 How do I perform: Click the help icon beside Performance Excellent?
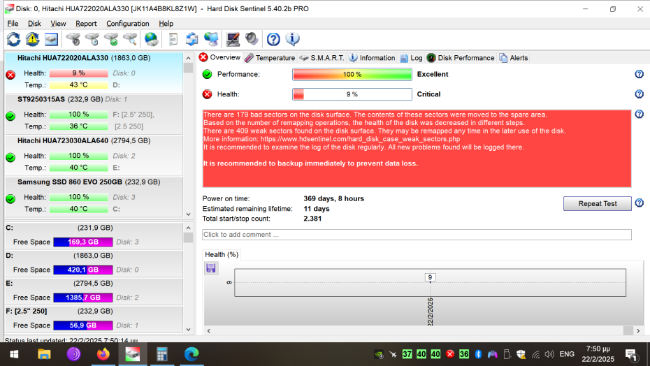[640, 74]
